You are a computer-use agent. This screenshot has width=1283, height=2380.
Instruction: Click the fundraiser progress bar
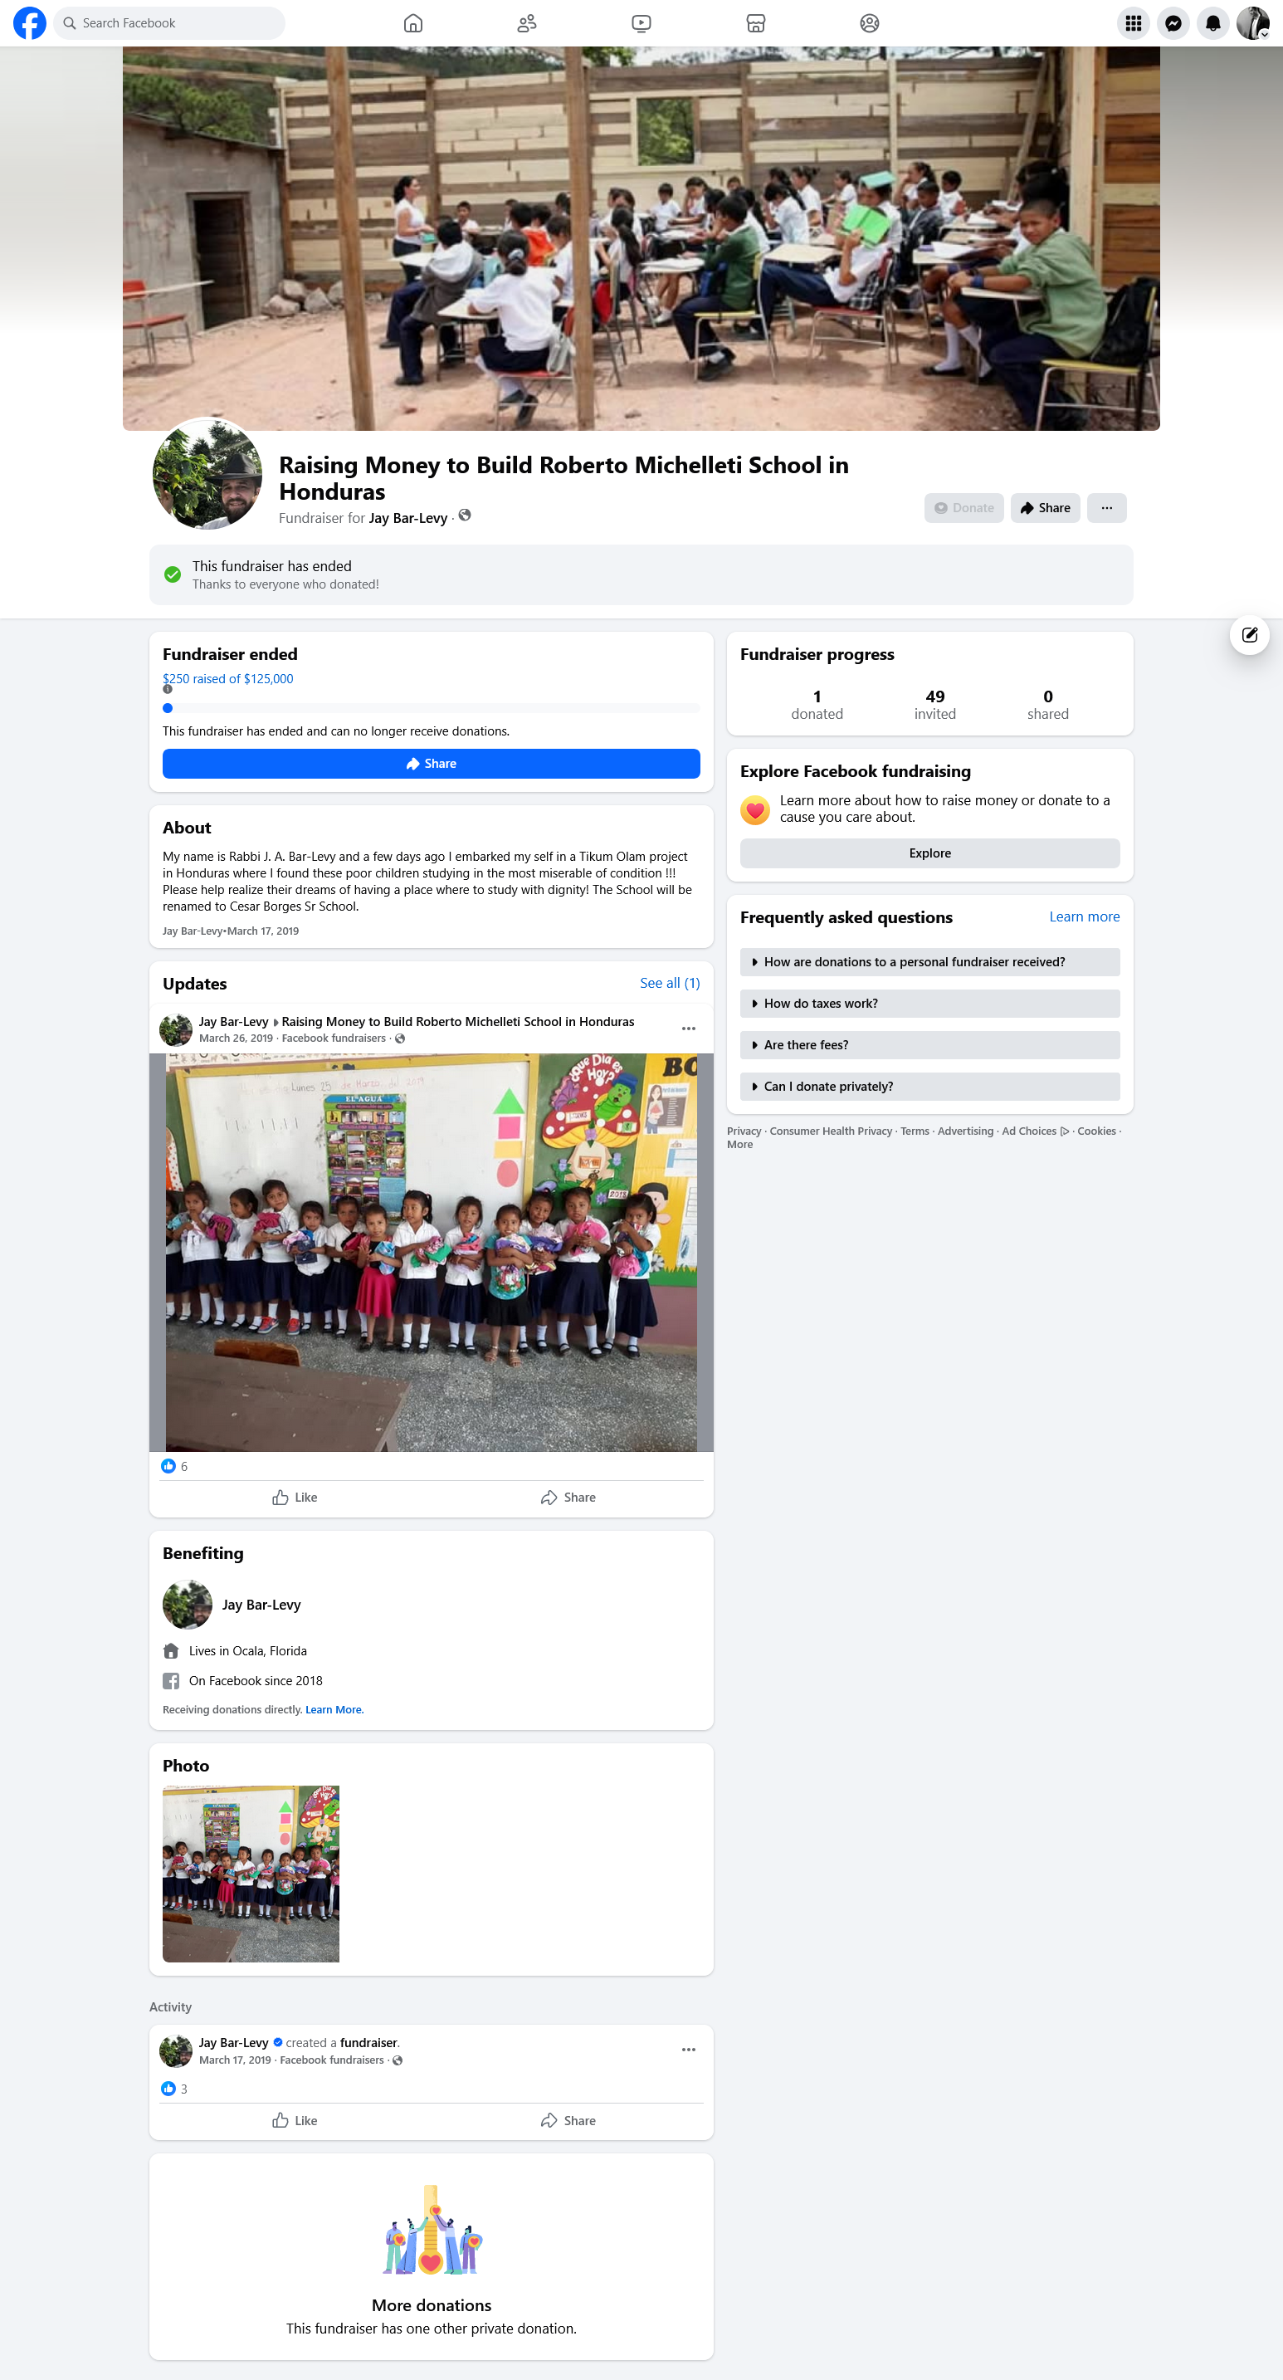[432, 709]
